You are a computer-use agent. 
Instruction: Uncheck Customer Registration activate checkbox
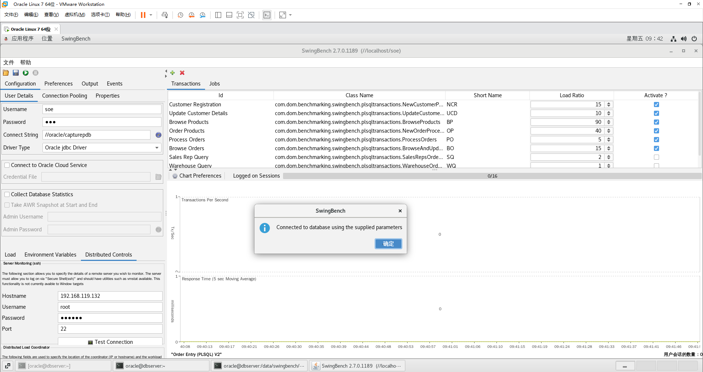pyautogui.click(x=656, y=105)
